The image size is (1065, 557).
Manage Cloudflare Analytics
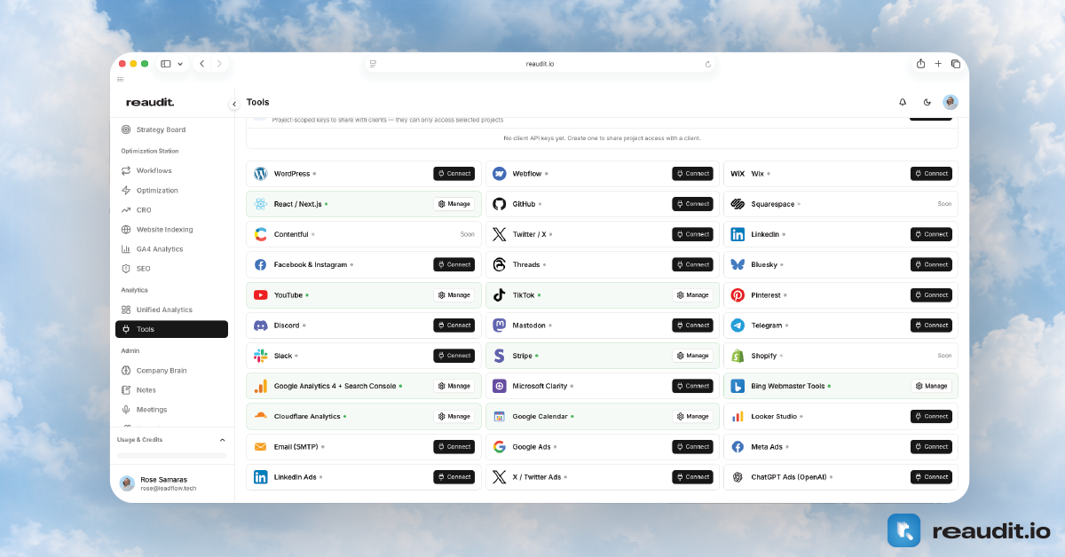[454, 416]
